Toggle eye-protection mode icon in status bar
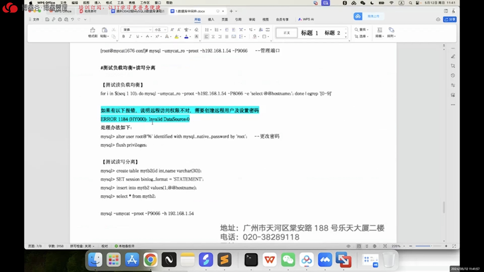This screenshot has height=272, width=484. 348,246
